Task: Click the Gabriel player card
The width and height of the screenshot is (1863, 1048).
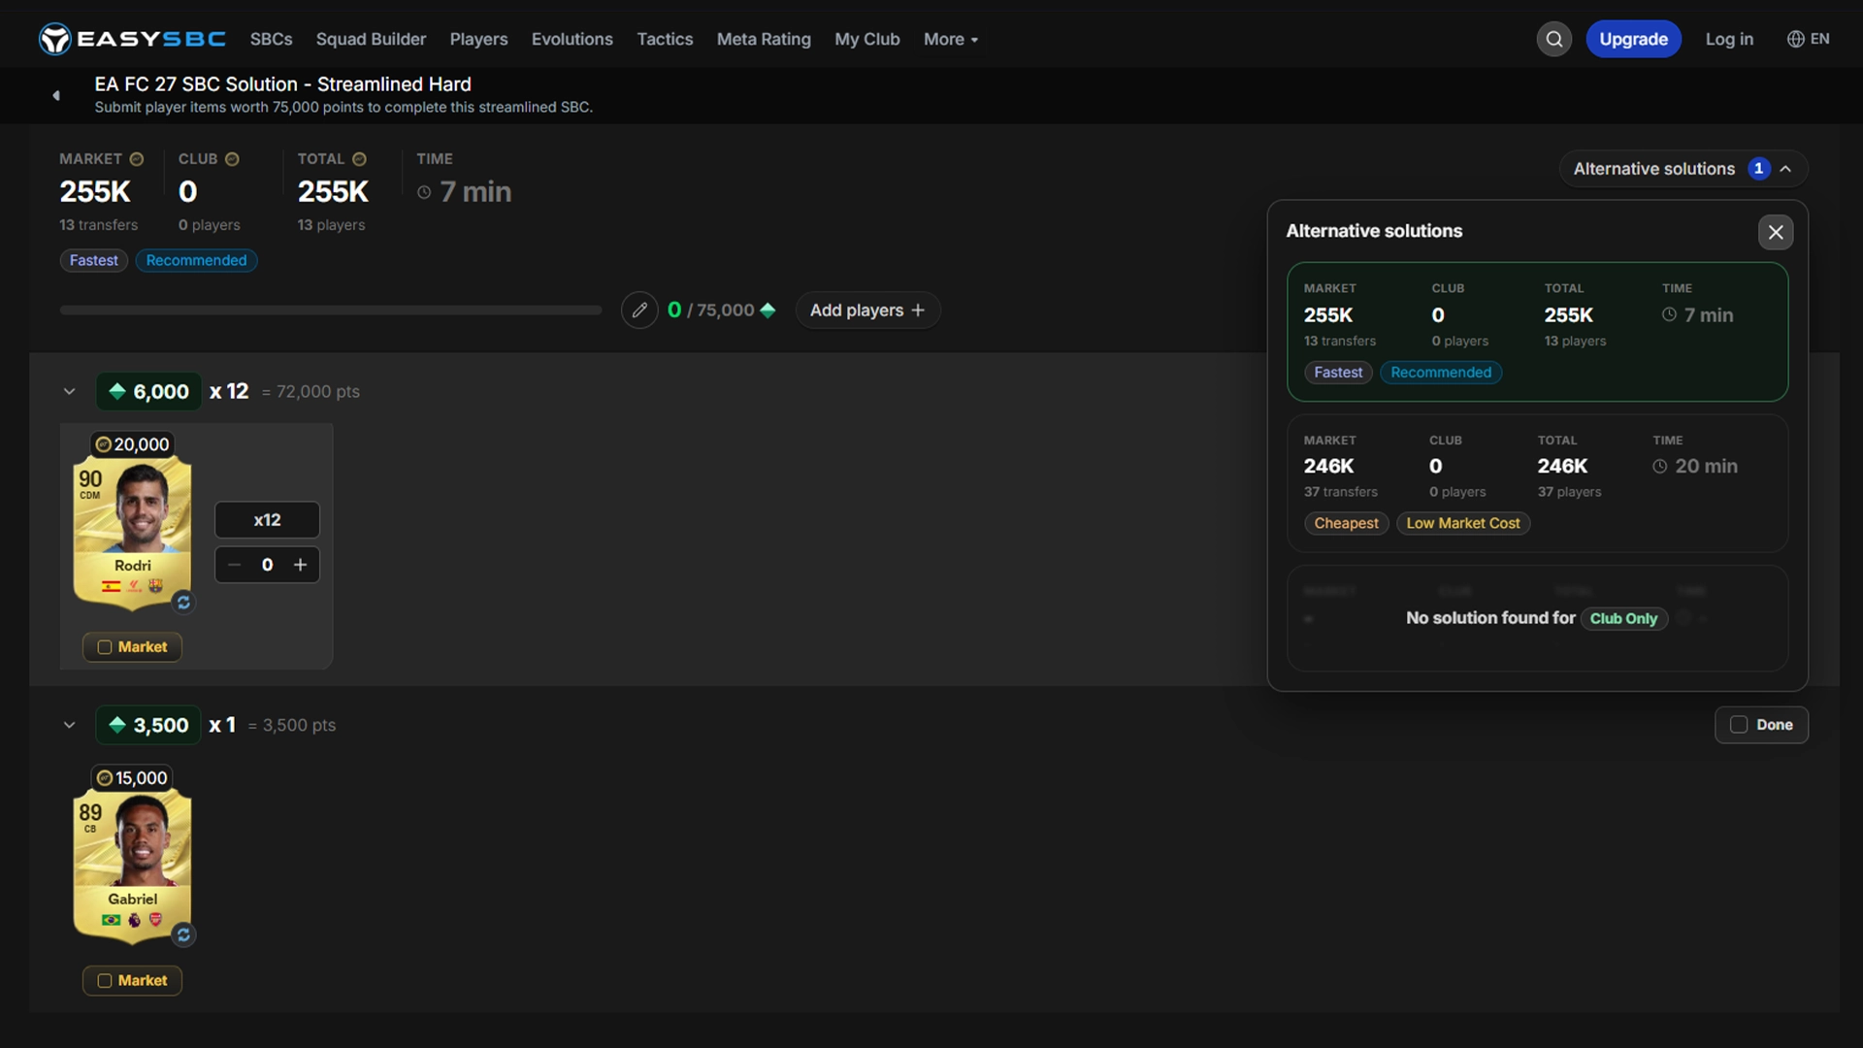Action: coord(133,866)
